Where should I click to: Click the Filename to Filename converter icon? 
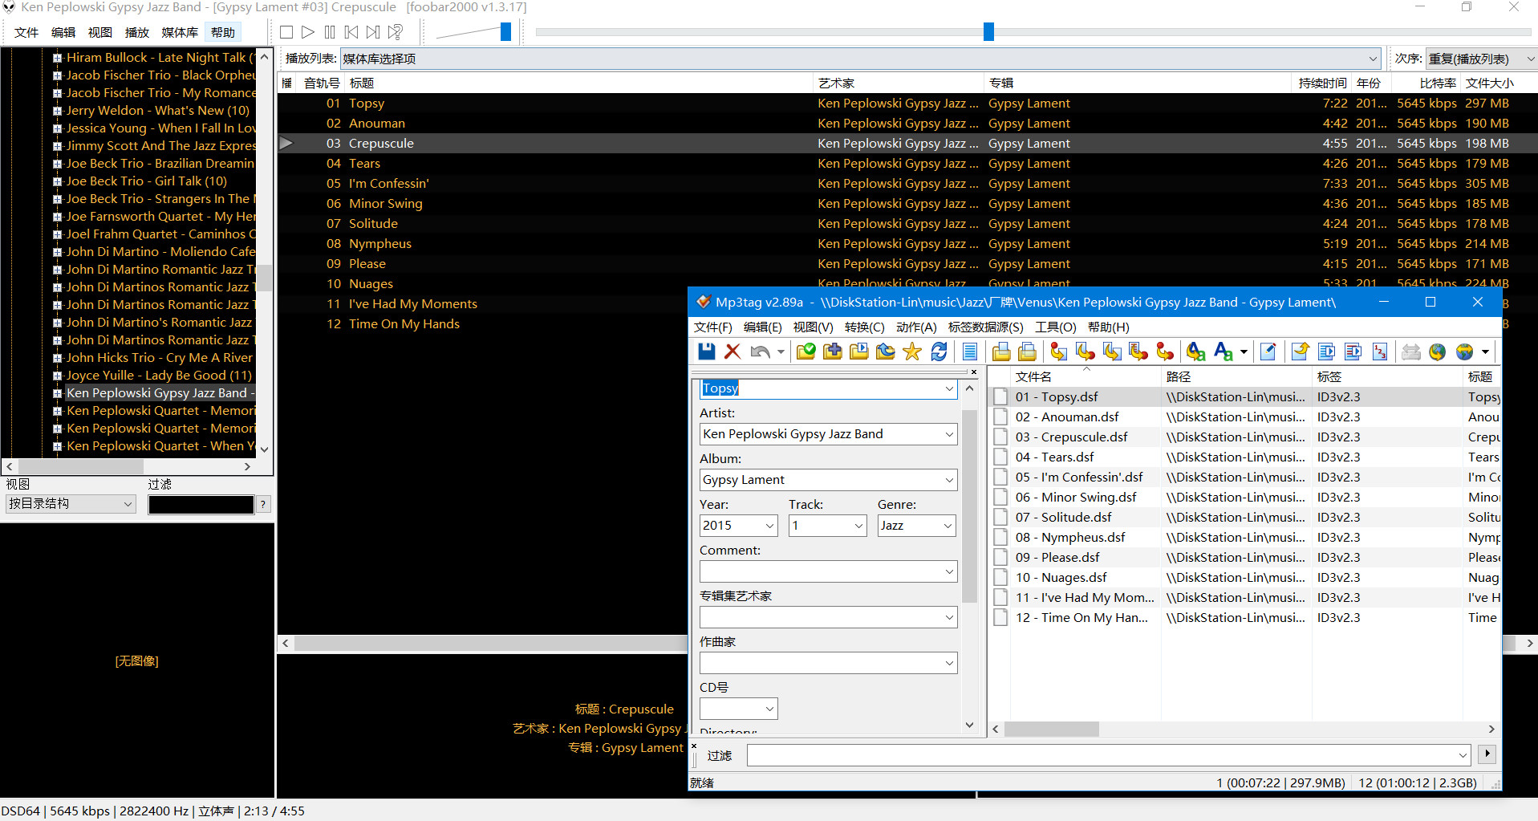pyautogui.click(x=1112, y=352)
